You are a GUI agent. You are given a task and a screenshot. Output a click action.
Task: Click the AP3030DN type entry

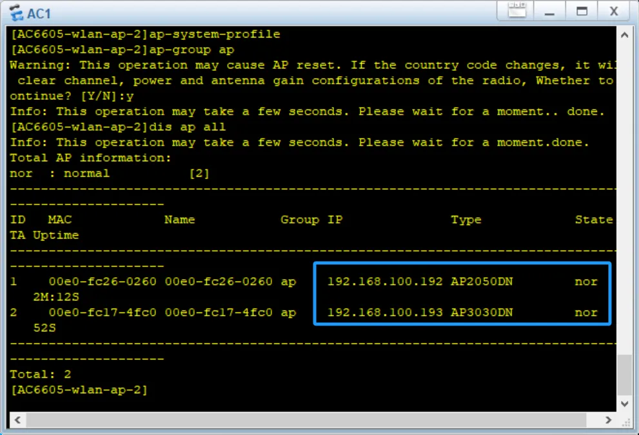pos(482,313)
